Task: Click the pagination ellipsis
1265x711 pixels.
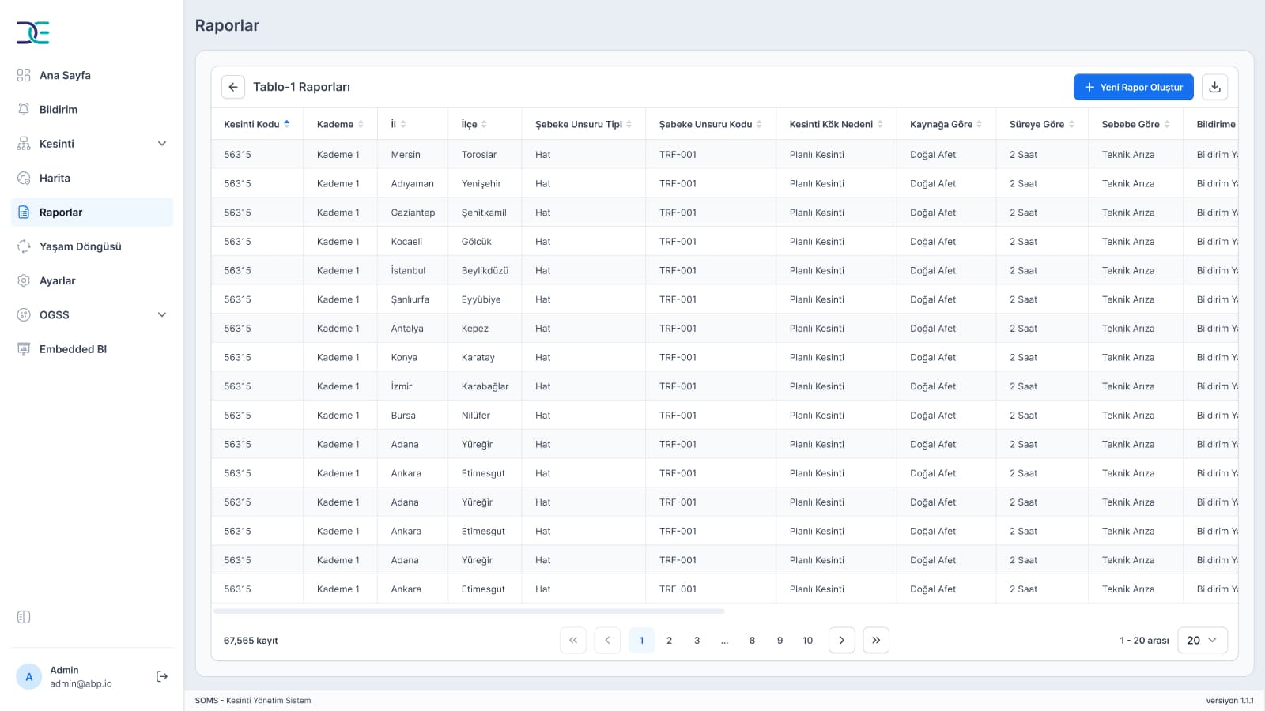Action: pyautogui.click(x=724, y=640)
